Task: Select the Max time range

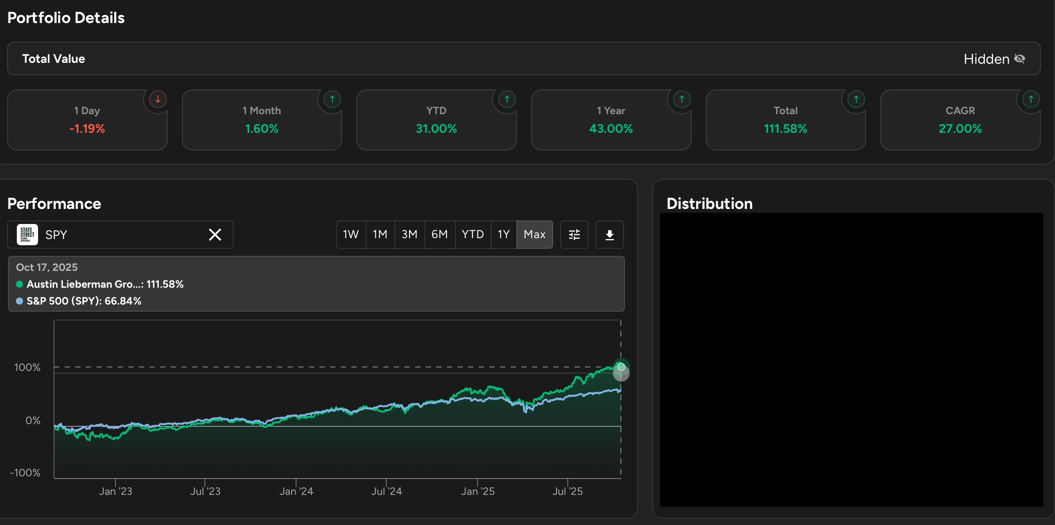Action: [535, 235]
